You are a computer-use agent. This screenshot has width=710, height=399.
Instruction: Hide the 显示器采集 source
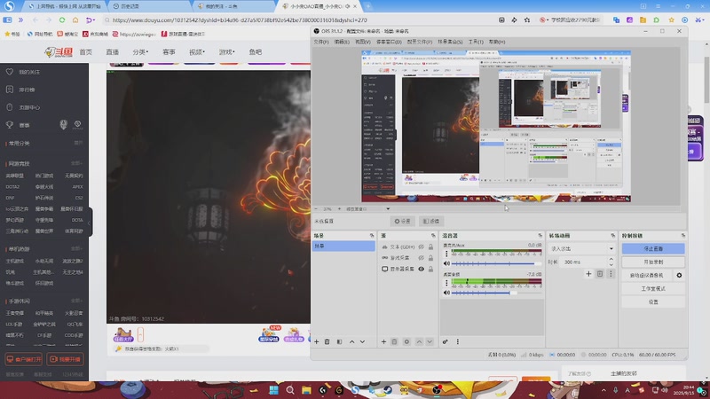[421, 269]
